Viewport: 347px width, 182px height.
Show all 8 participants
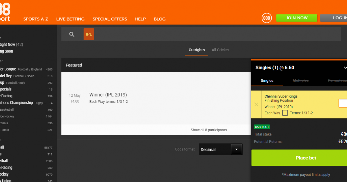(209, 130)
